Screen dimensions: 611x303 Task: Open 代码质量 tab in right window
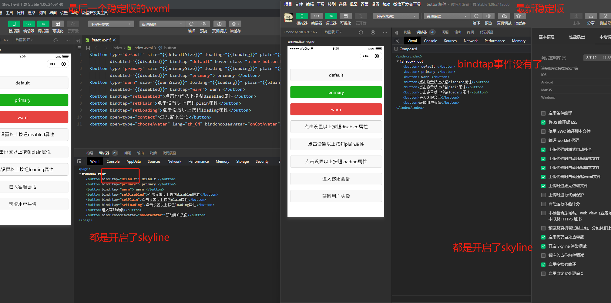click(x=486, y=32)
